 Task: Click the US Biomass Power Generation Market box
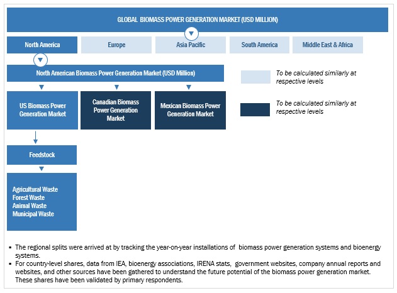pos(42,110)
